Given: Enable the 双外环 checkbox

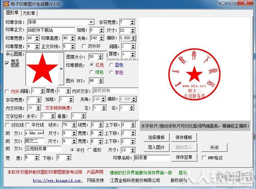Looking at the screenshot, I should coord(84,46).
